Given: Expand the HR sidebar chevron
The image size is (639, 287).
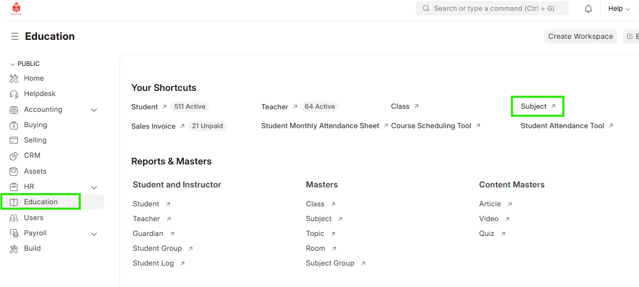Looking at the screenshot, I should point(94,187).
